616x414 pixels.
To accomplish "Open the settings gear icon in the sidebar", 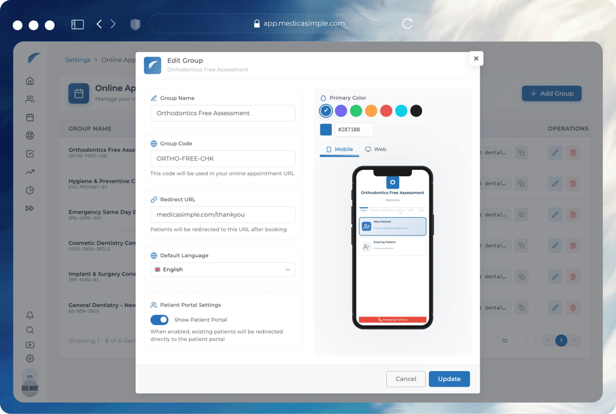I will pos(30,359).
